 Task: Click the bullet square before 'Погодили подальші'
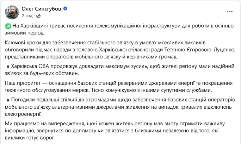click(8, 100)
